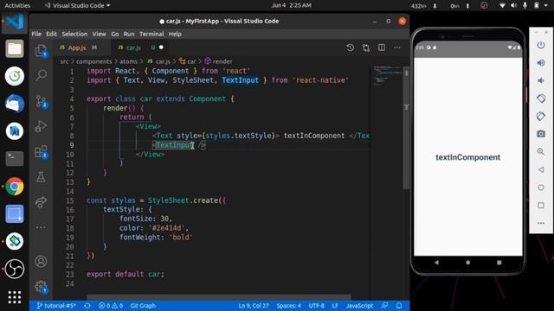Open the Accounts menu icon
Image resolution: width=554 pixels, height=311 pixels.
click(41, 262)
